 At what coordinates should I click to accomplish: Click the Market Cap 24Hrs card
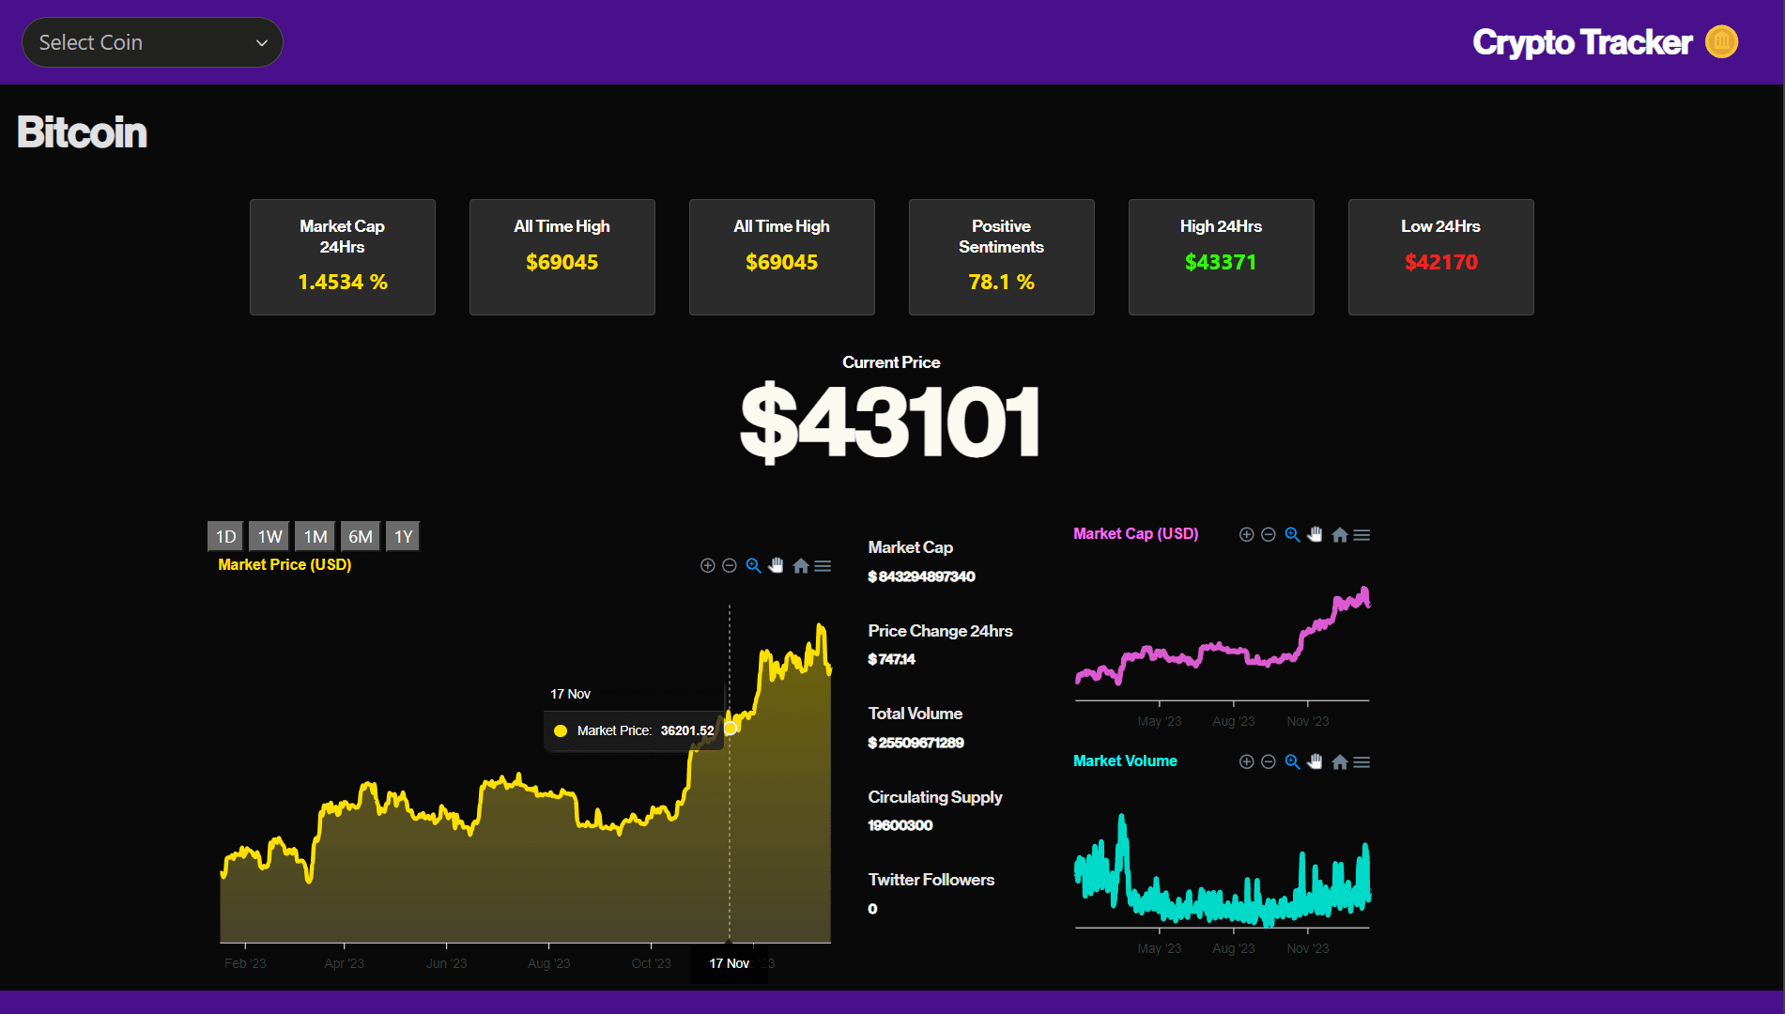[343, 256]
